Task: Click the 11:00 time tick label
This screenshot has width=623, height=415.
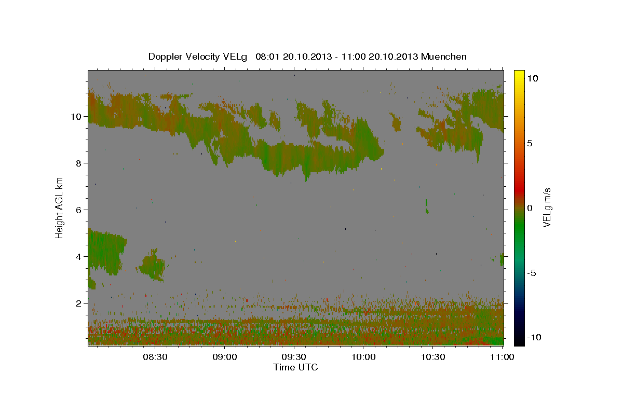Action: [503, 357]
